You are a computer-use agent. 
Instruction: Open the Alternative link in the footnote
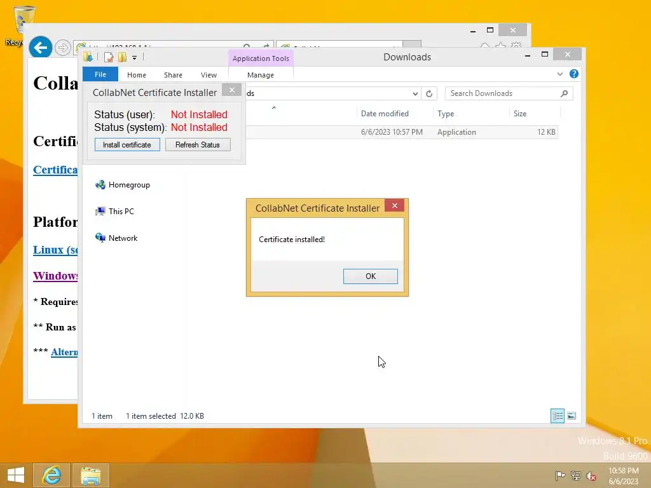(x=64, y=352)
